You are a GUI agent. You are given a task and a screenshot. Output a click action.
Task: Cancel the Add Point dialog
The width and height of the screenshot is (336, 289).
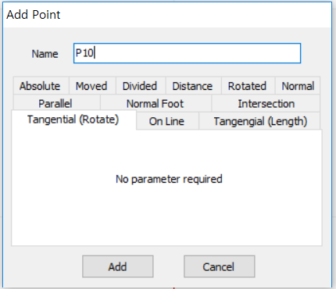tap(220, 266)
